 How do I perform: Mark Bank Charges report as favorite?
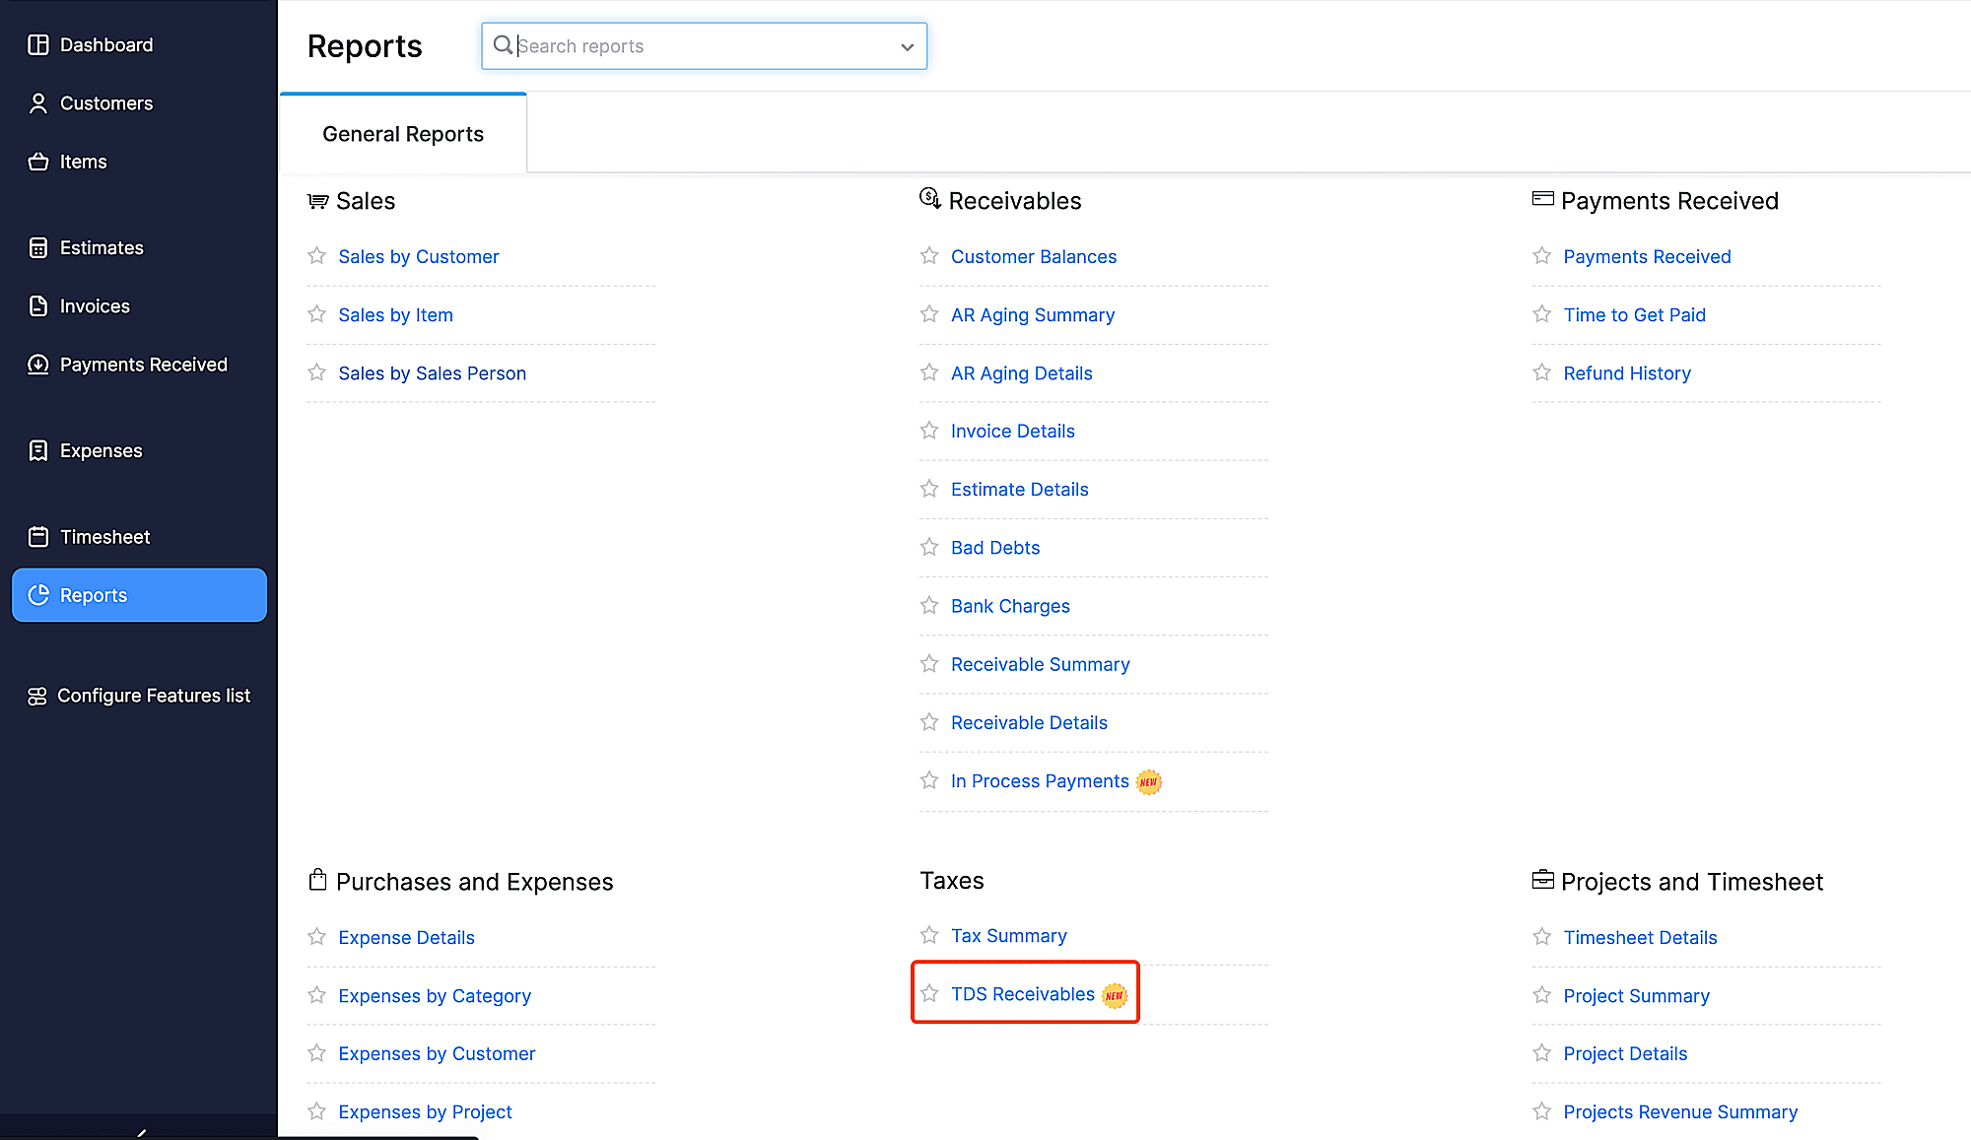[929, 605]
